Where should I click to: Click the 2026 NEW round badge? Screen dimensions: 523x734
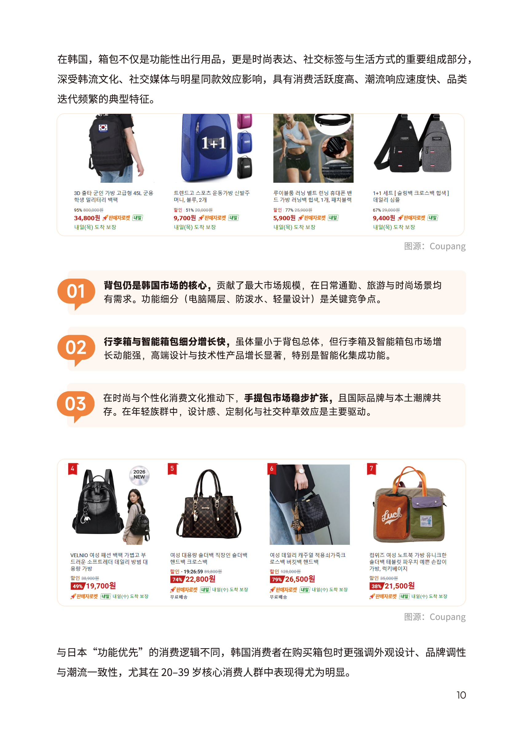[x=139, y=475]
